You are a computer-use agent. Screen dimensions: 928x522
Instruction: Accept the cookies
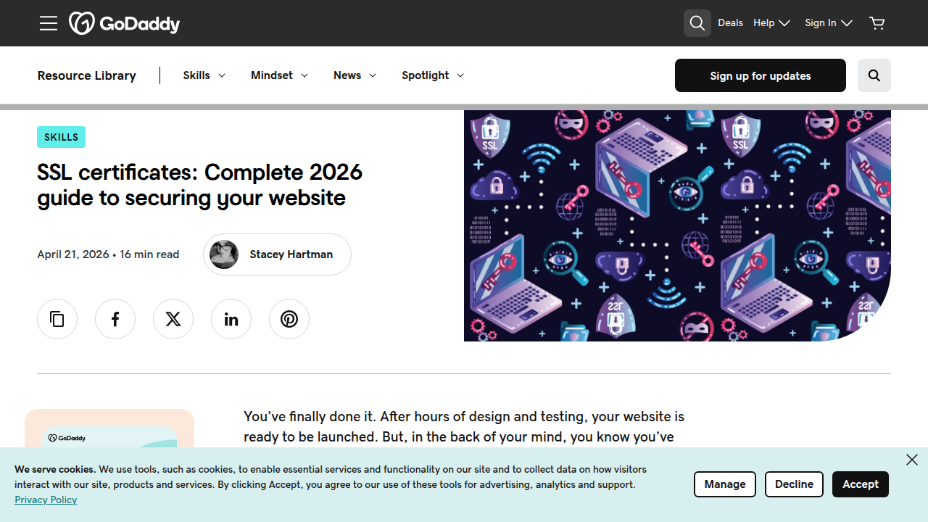click(861, 484)
